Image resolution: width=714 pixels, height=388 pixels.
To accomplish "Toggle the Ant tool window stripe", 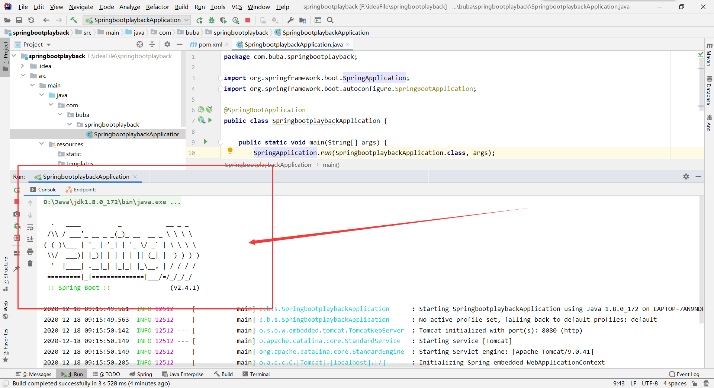I will tap(709, 123).
